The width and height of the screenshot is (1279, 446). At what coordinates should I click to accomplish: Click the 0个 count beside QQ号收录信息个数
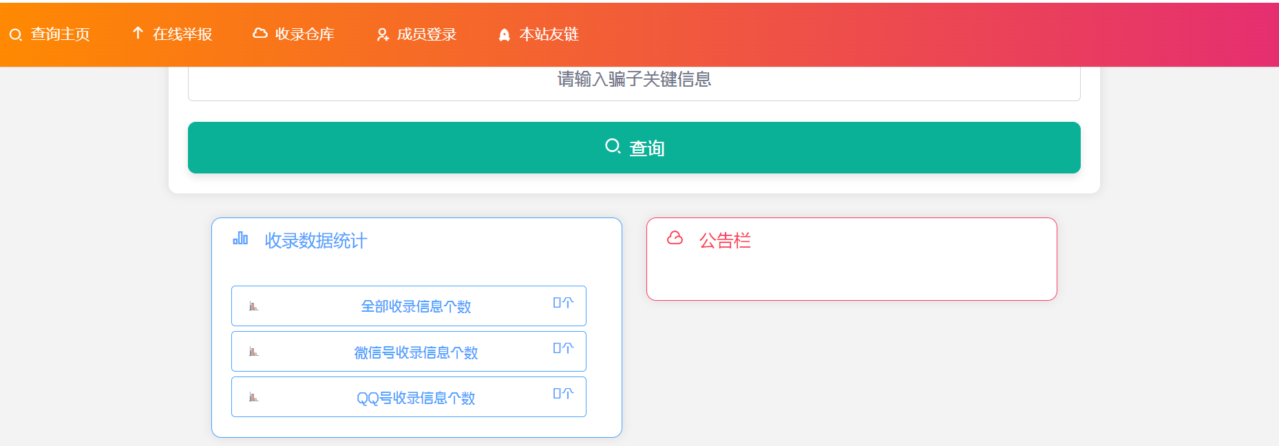[562, 394]
